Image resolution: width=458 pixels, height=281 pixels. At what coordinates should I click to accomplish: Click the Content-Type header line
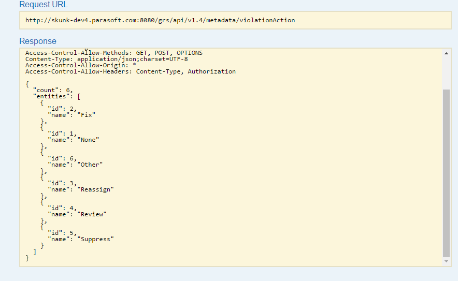(107, 59)
